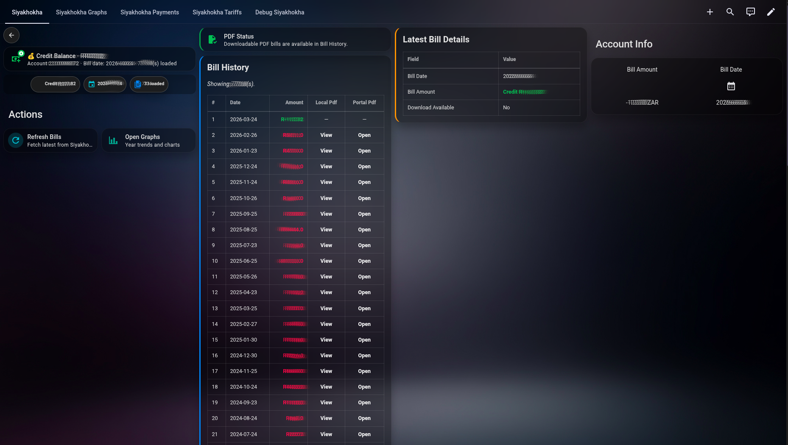Viewport: 788px width, 445px height.
Task: View local PDF for 2025-05-26 bill
Action: [326, 277]
